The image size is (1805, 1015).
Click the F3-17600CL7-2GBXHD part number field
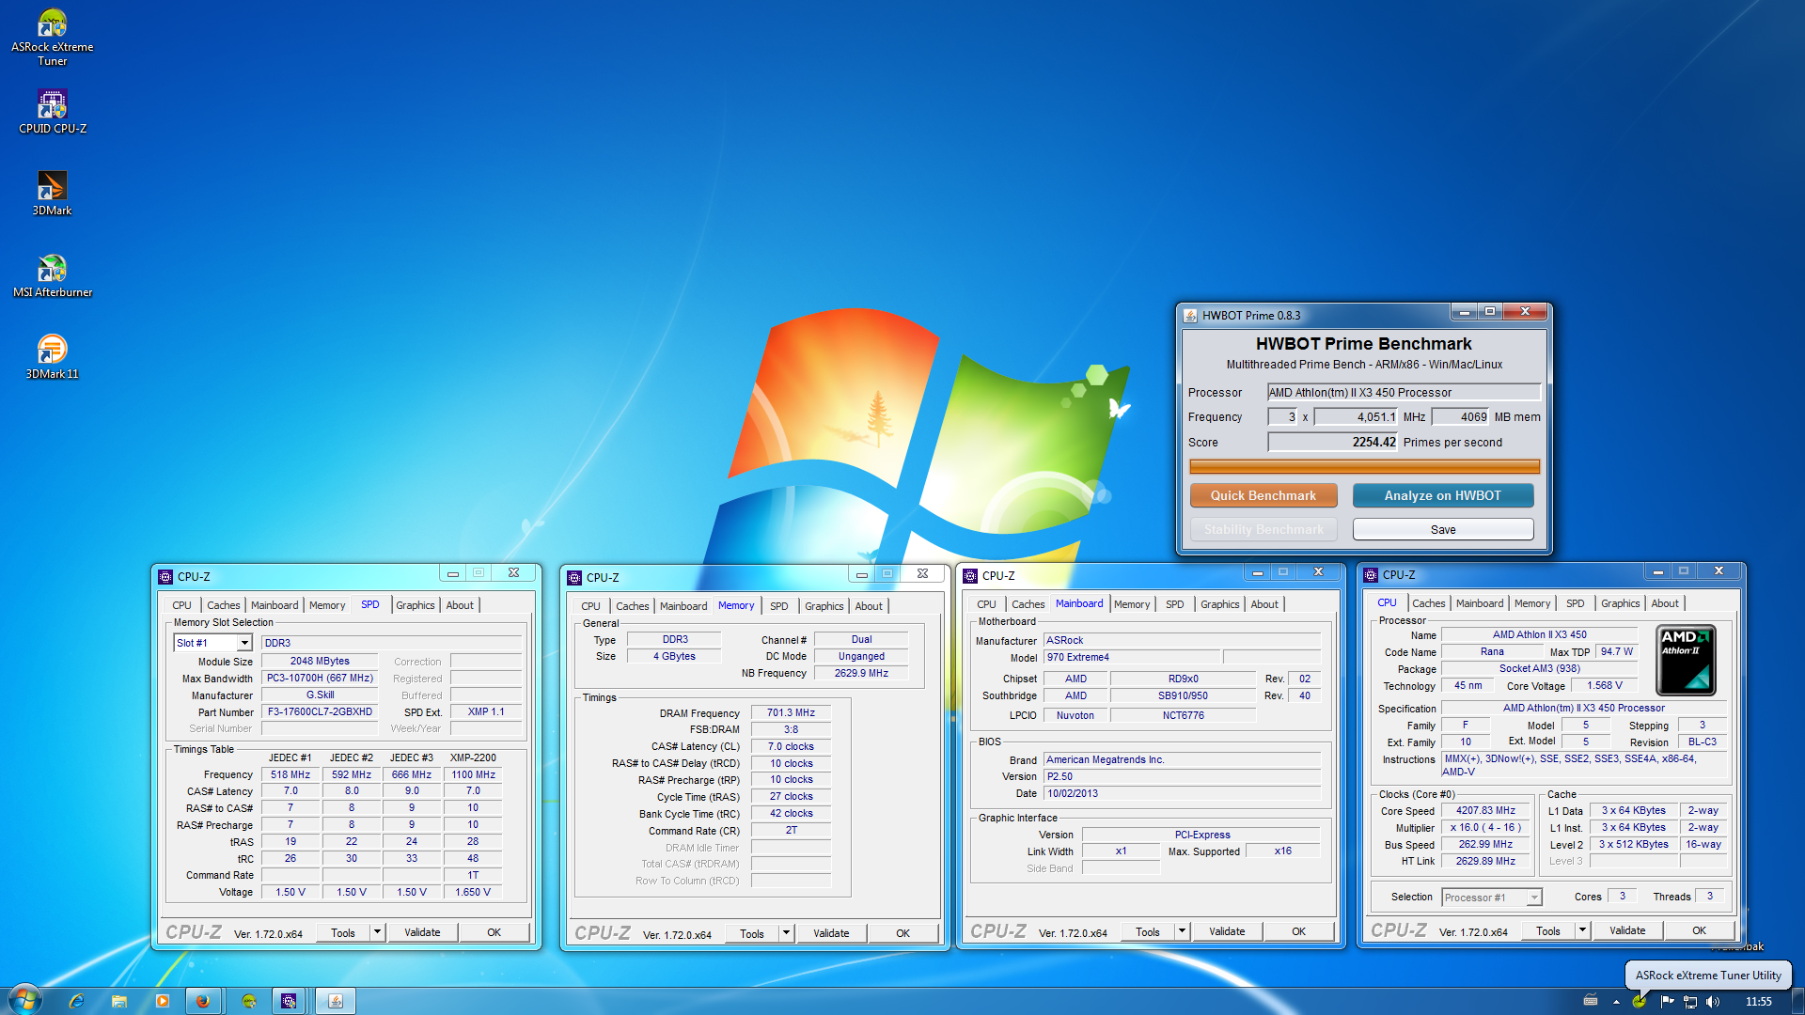(x=320, y=711)
